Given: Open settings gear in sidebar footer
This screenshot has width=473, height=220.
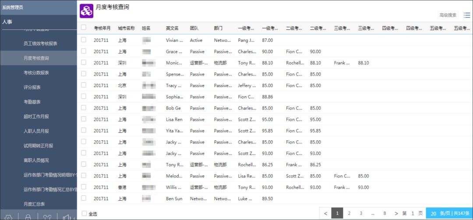Looking at the screenshot, I should [x=8, y=217].
